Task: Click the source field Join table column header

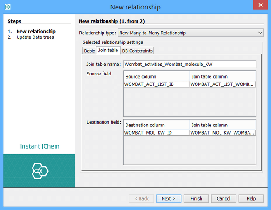Action: coord(222,76)
